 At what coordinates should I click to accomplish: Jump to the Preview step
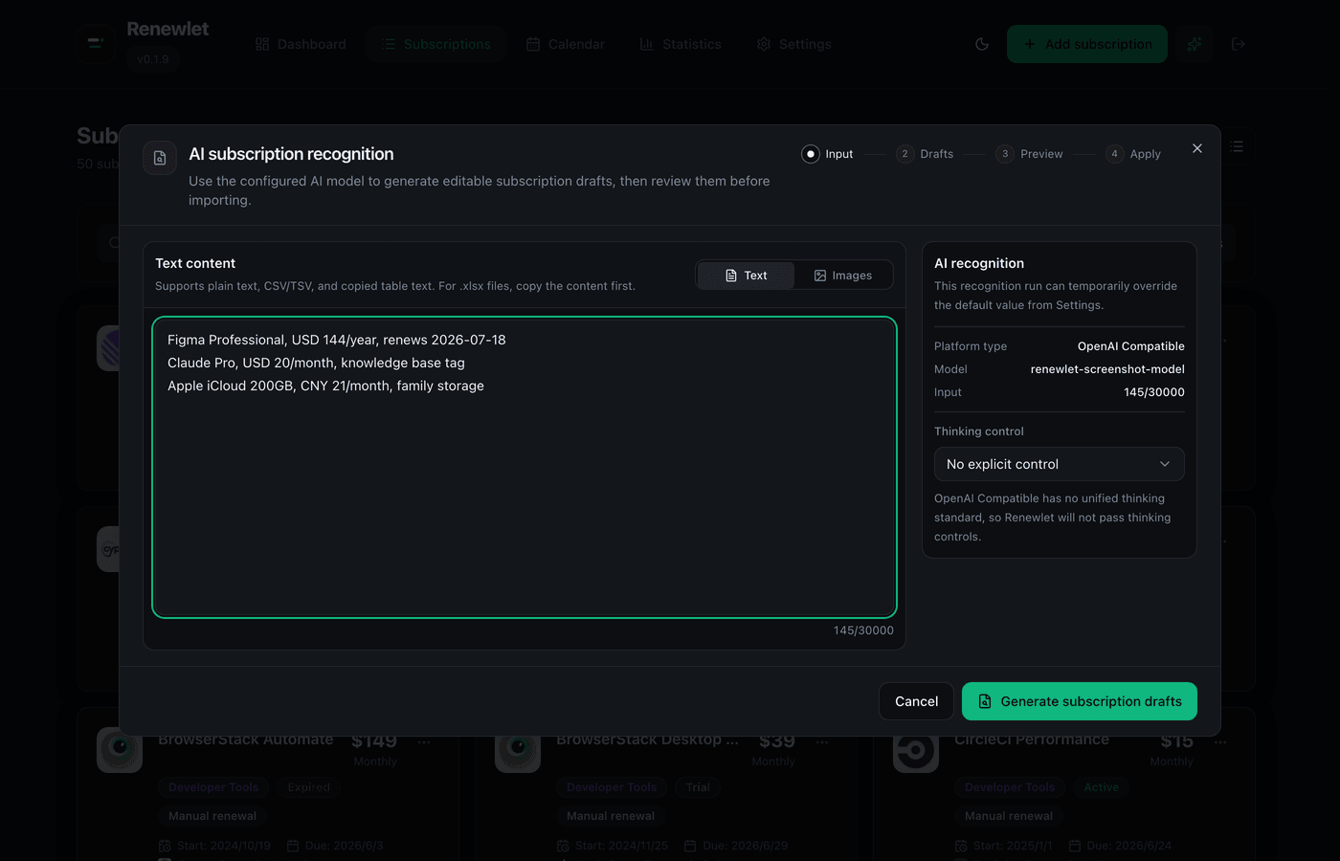pos(1029,154)
